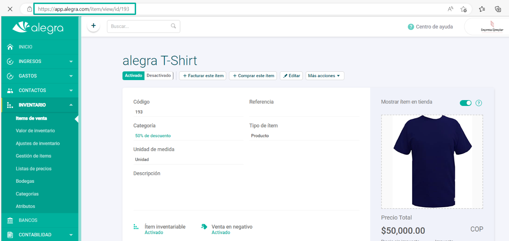Click the Editar button
The width and height of the screenshot is (509, 241).
click(291, 76)
